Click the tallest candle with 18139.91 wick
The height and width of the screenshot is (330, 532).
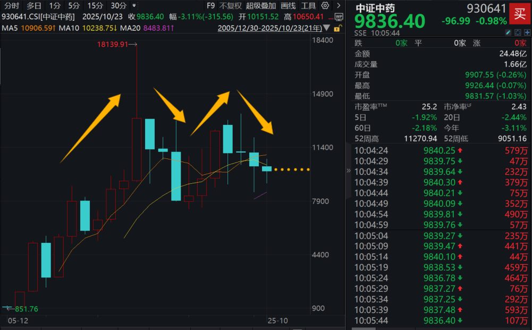pos(137,149)
